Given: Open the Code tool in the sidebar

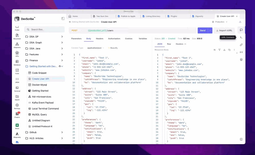Looking at the screenshot, I should [x=17, y=70].
